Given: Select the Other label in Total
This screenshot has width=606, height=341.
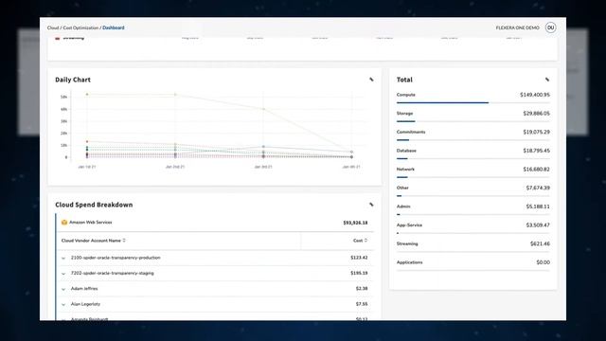Looking at the screenshot, I should pos(402,188).
